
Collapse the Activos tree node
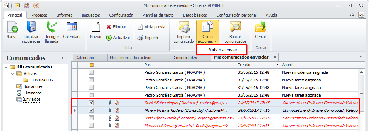[12, 73]
